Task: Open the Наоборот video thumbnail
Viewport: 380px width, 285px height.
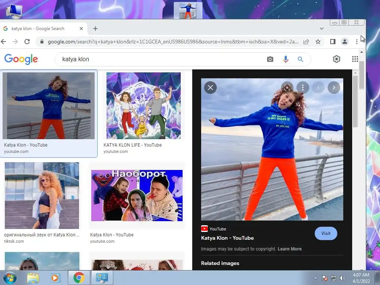Action: pos(137,196)
